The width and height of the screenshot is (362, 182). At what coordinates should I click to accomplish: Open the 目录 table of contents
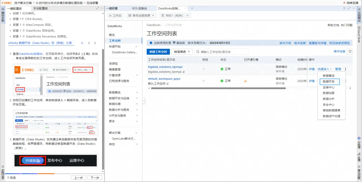click(11, 178)
